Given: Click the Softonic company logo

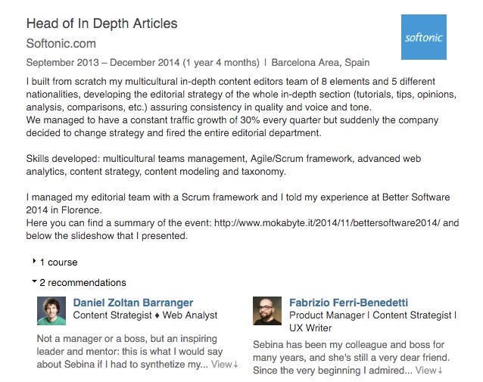Looking at the screenshot, I should (x=422, y=37).
